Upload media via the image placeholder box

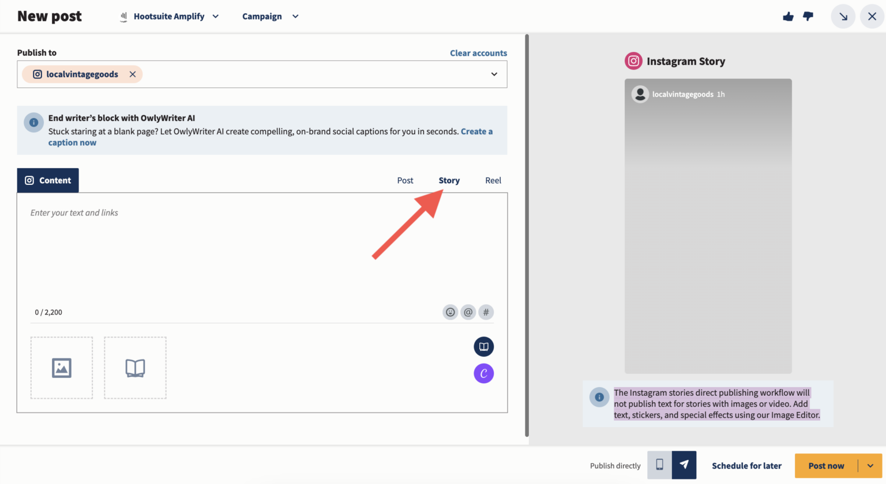pyautogui.click(x=62, y=368)
